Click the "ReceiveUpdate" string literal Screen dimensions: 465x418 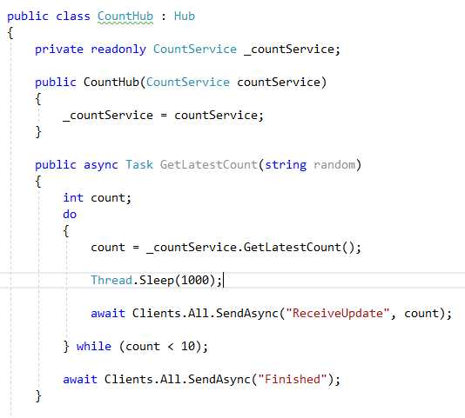tap(338, 313)
